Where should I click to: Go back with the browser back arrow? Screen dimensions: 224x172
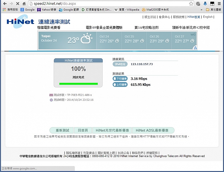(x=5, y=3)
